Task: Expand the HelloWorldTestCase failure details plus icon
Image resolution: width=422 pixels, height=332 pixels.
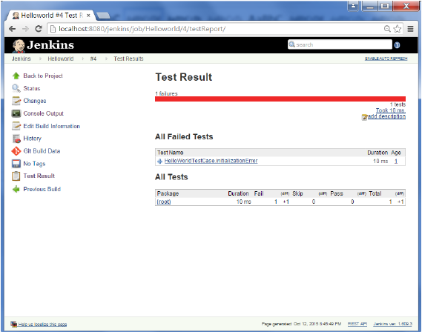Action: click(x=159, y=161)
